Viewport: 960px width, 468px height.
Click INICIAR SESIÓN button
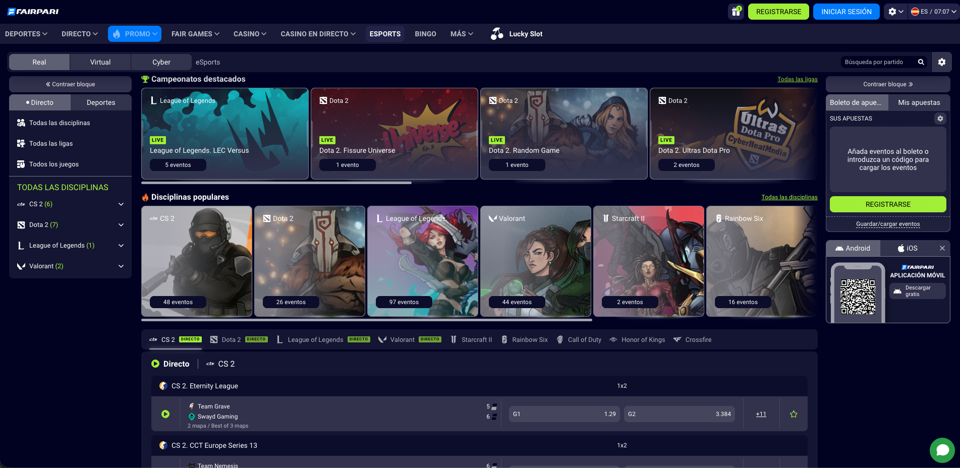[x=846, y=12]
